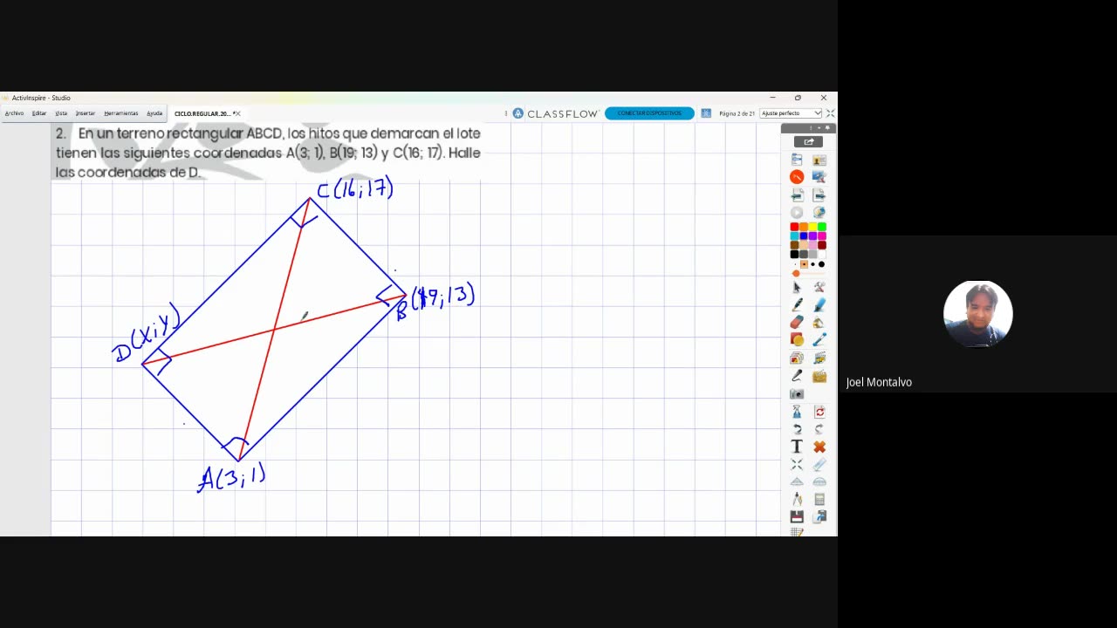The image size is (1117, 628).
Task: Open the Archivo menu
Action: [14, 113]
